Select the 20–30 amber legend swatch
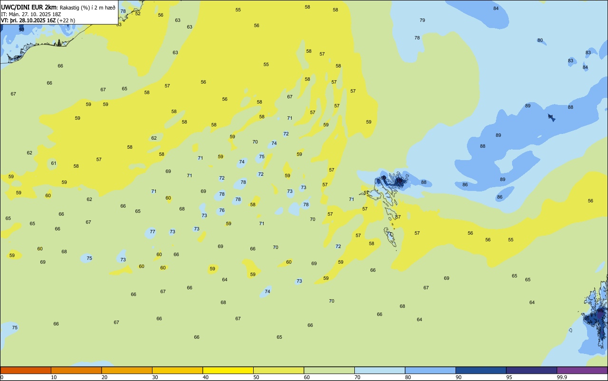The width and height of the screenshot is (608, 381). [127, 370]
